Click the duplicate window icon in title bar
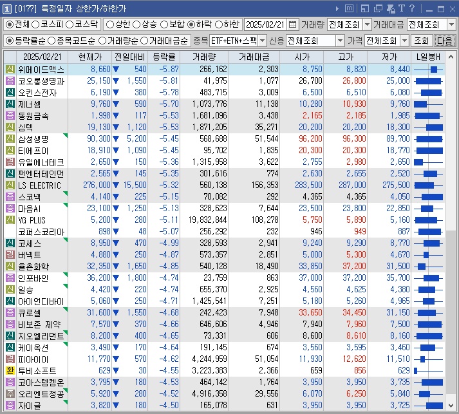The image size is (459, 414). coord(378,8)
